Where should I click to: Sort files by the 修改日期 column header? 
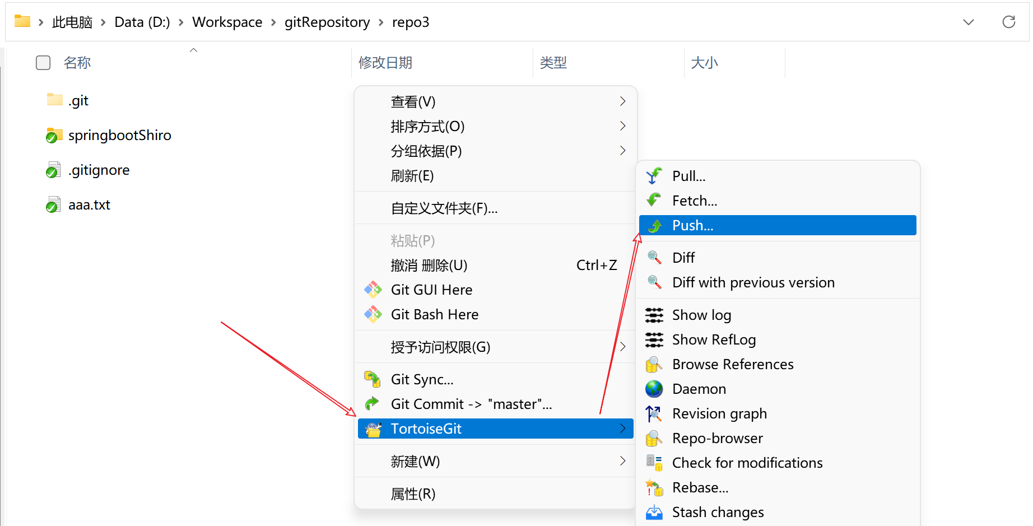tap(385, 63)
